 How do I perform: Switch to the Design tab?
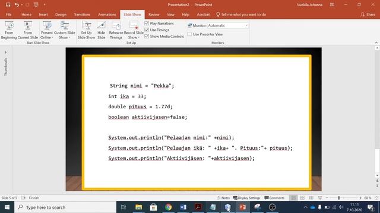tap(61, 14)
